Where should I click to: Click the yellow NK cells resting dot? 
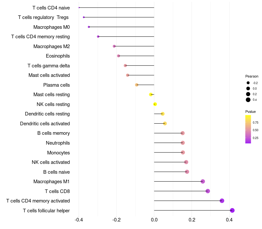tap(155, 104)
